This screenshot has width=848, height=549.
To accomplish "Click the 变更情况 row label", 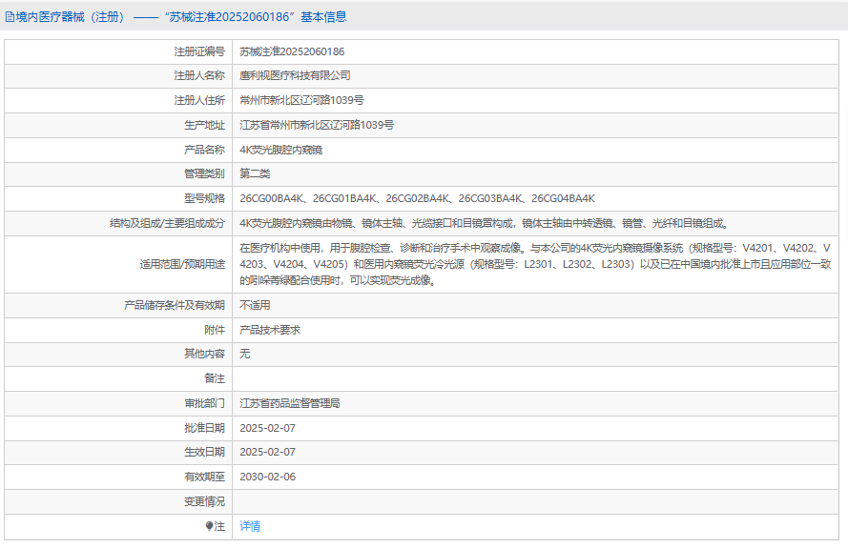I will point(204,502).
